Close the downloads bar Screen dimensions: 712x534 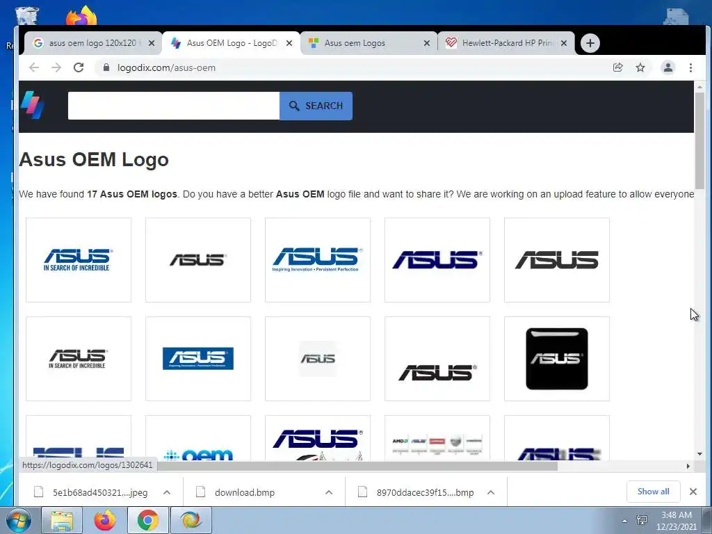(693, 492)
